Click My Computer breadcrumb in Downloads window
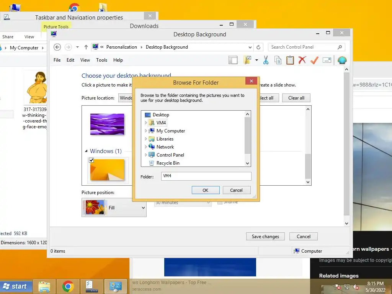Screen dimensions: 392x294 click(24, 48)
